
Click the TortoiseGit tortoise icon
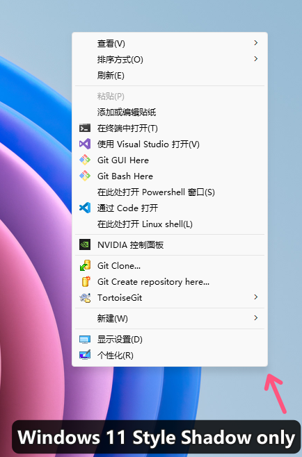(85, 297)
